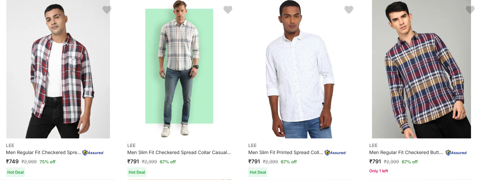The height and width of the screenshot is (180, 481).
Task: Open red and white checkered shirt image
Action: pyautogui.click(x=58, y=70)
